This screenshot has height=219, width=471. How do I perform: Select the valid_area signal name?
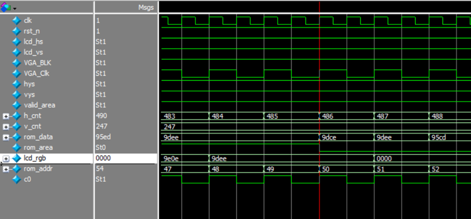coord(39,105)
